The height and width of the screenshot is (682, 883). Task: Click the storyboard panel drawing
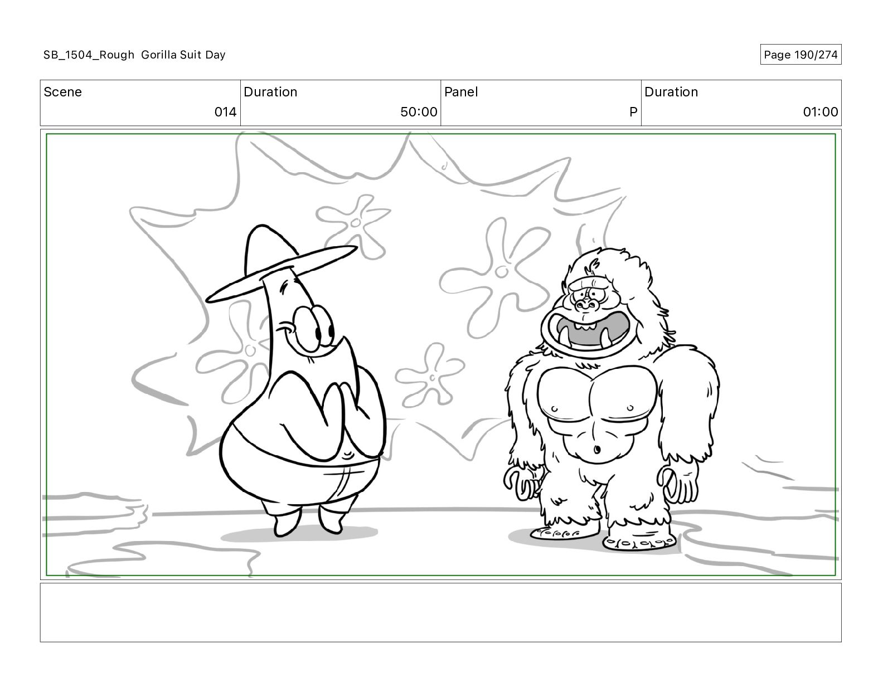tap(441, 354)
